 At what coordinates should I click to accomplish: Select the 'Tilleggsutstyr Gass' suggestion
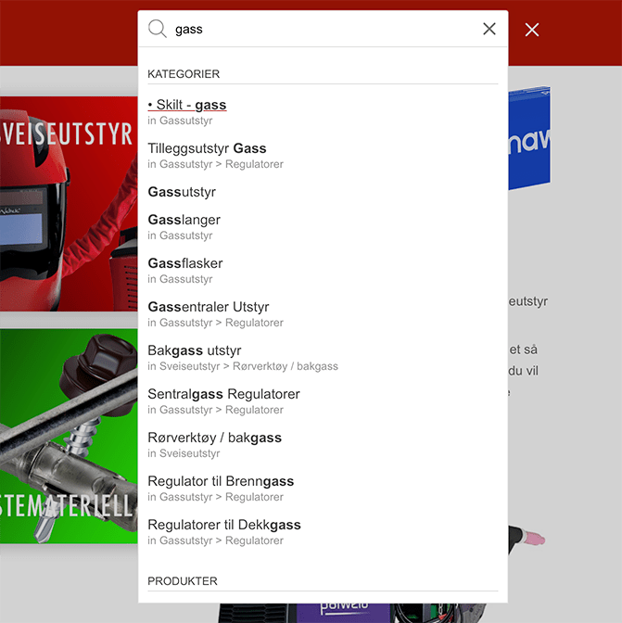(x=207, y=148)
